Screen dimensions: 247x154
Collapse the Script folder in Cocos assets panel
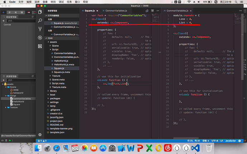[x=6, y=96]
